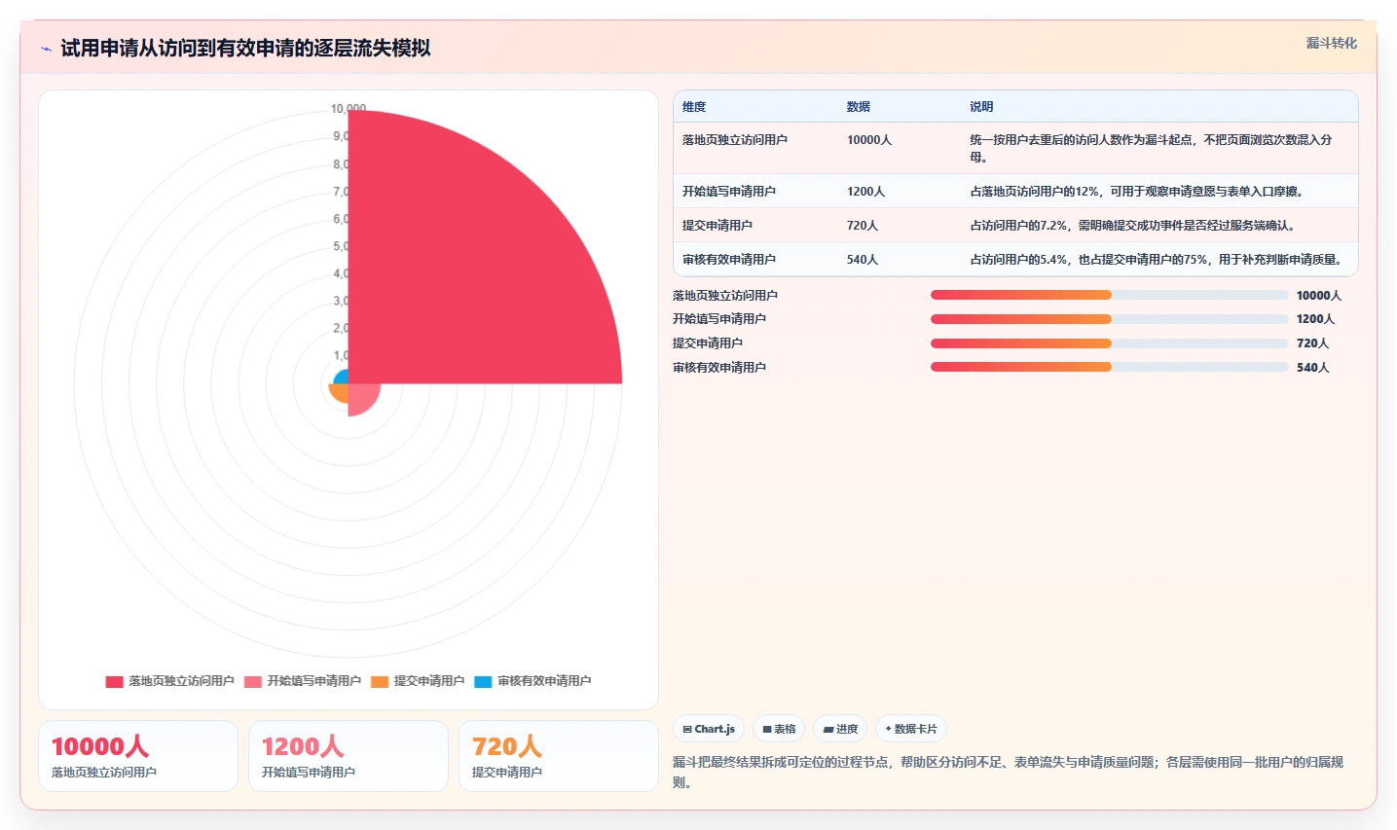Toggle the 提交申请用户 legend orange swatch
The width and height of the screenshot is (1397, 830).
tap(380, 681)
